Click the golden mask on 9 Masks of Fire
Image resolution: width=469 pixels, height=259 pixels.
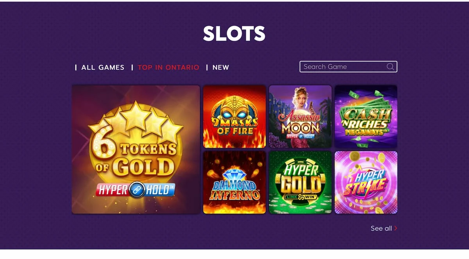(x=234, y=111)
